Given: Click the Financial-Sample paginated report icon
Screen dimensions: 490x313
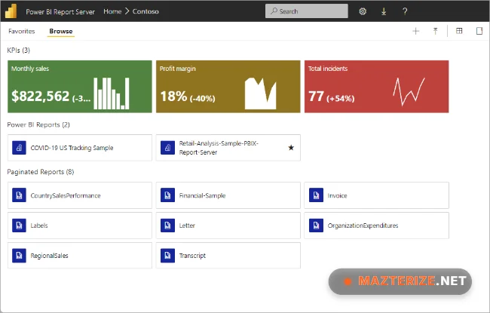Looking at the screenshot, I should 167,195.
